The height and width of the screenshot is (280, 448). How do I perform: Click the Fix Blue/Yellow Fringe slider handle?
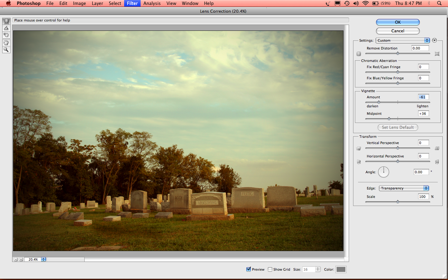pyautogui.click(x=398, y=83)
